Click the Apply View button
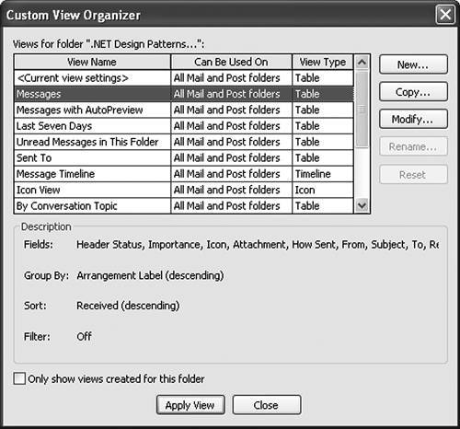The image size is (460, 429). [190, 405]
